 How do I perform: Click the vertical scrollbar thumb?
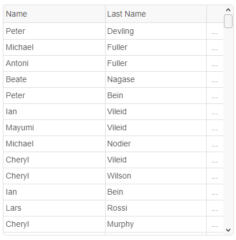228,21
